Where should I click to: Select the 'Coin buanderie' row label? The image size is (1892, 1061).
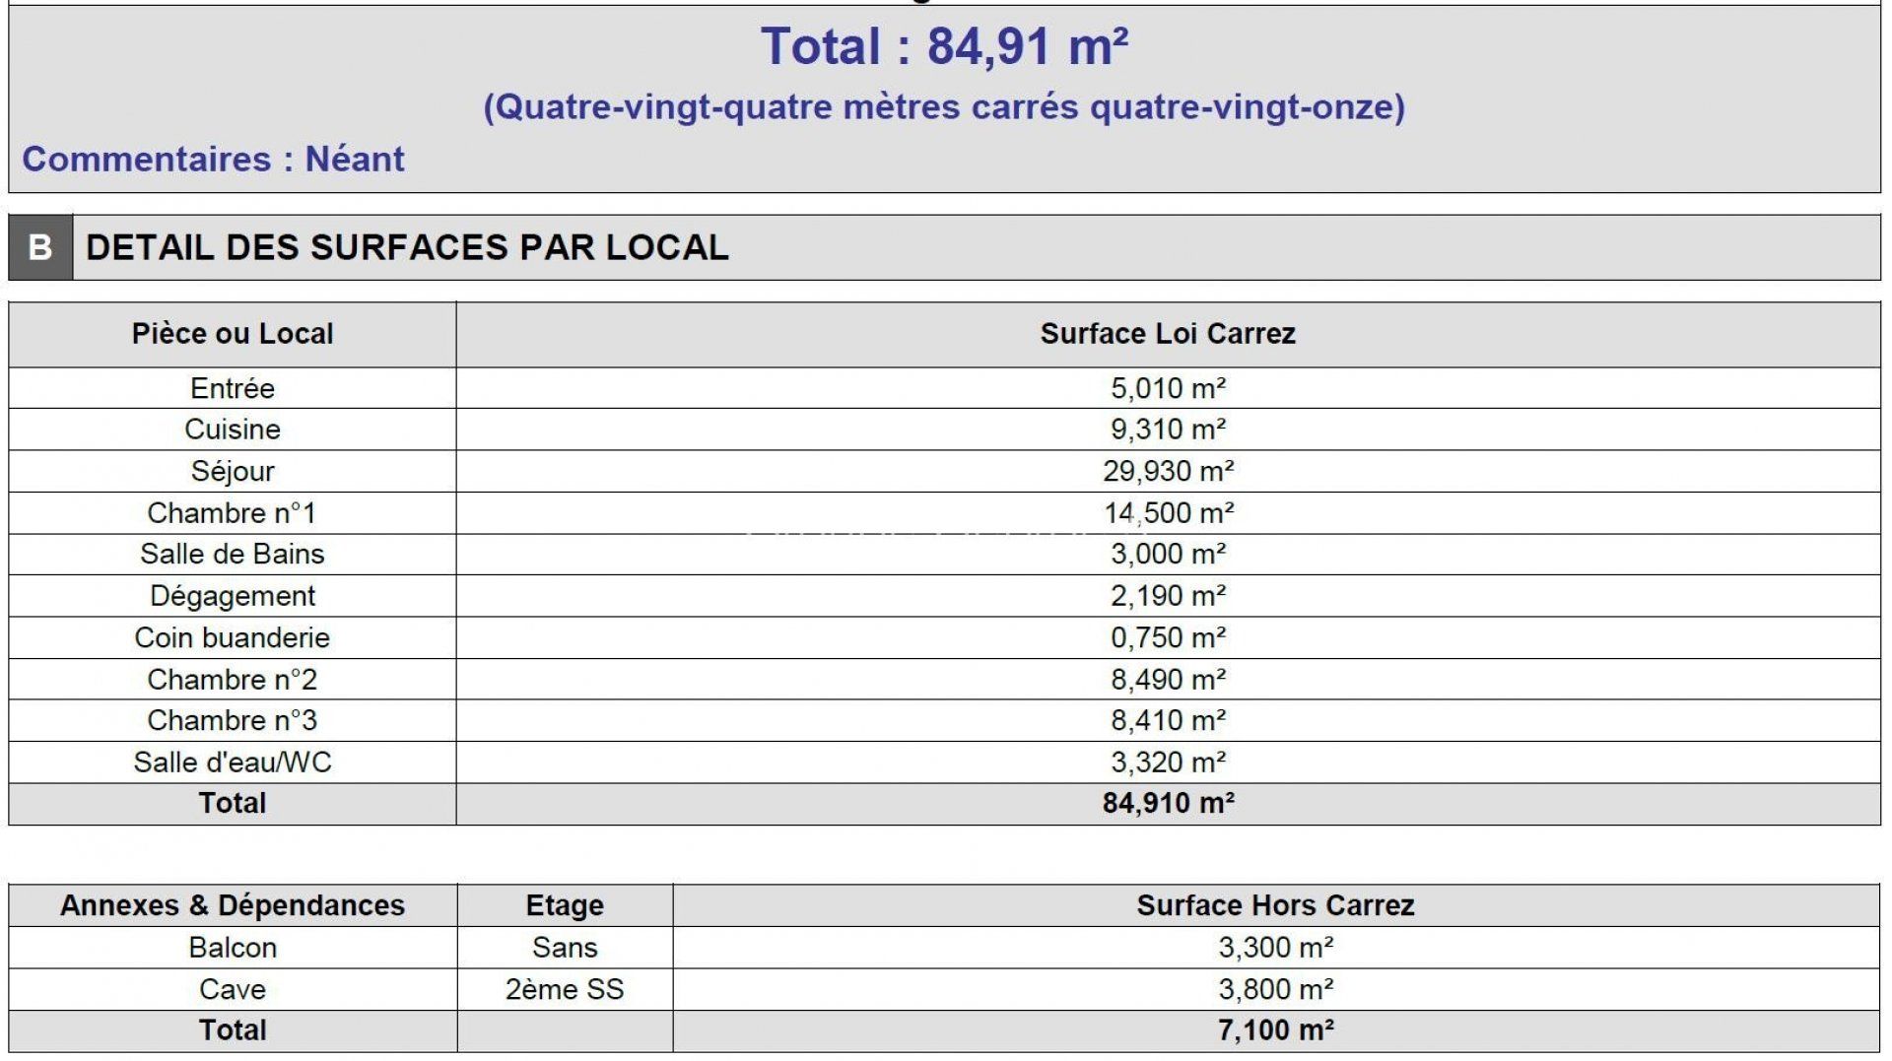(233, 637)
